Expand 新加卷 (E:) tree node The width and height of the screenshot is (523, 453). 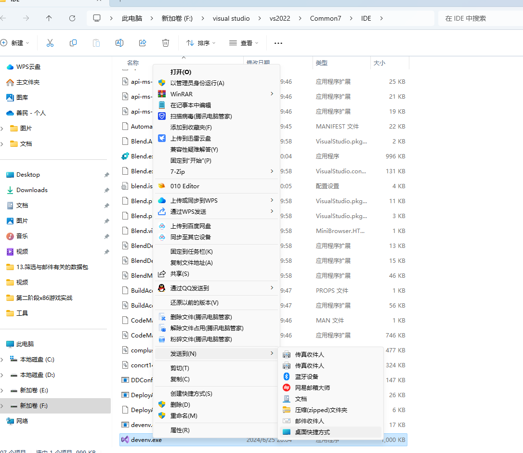coord(2,390)
